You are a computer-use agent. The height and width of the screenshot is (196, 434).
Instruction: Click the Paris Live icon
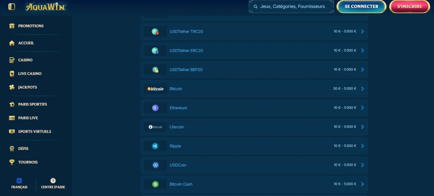click(11, 118)
